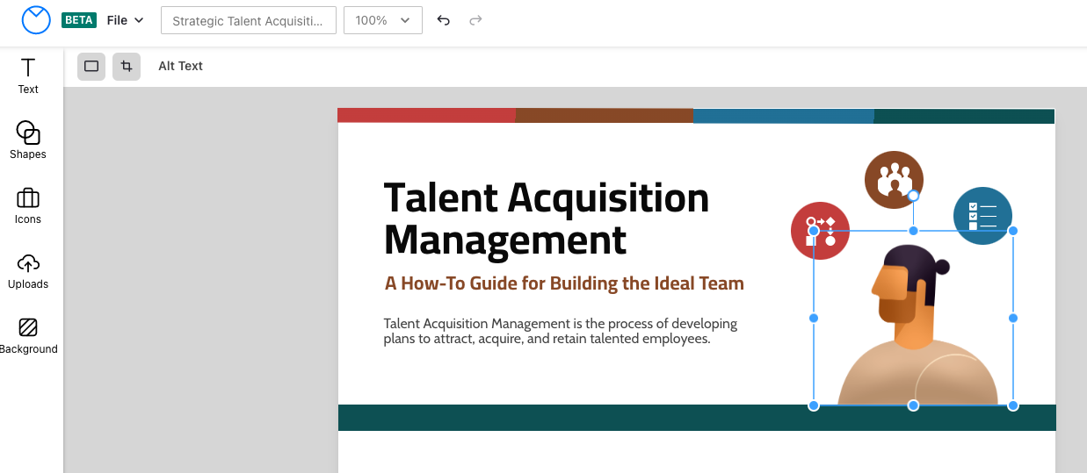The width and height of the screenshot is (1087, 473).
Task: Activate the crop image tool
Action: tap(127, 66)
